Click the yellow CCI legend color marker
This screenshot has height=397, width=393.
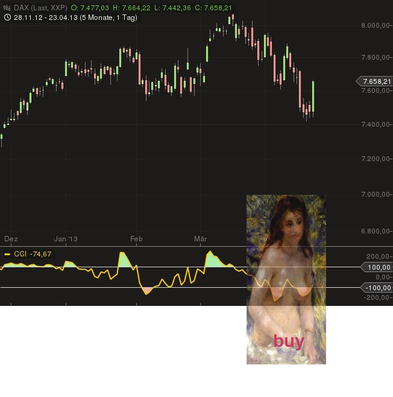7,254
